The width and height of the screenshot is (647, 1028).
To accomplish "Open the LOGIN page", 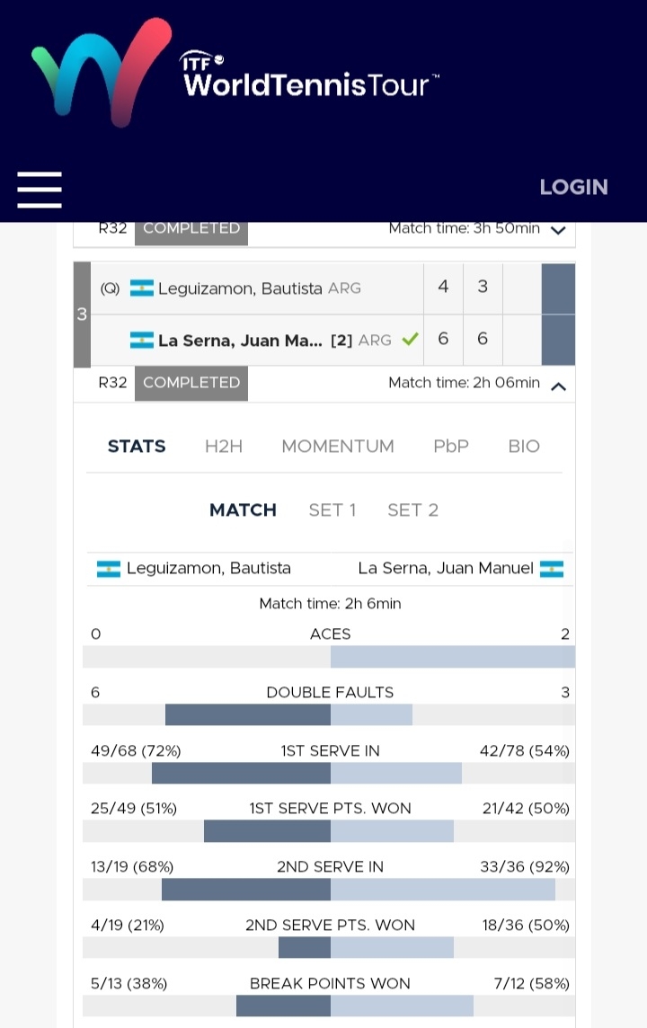I will pyautogui.click(x=573, y=187).
